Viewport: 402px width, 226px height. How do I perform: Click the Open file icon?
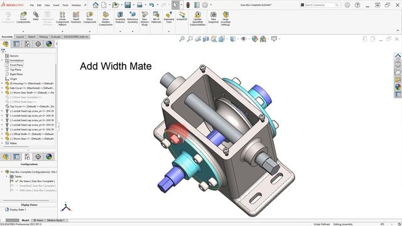coord(116,5)
